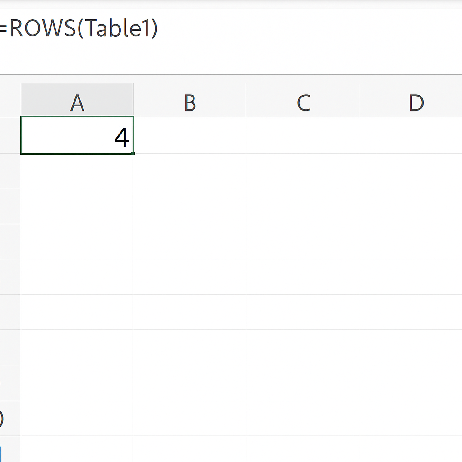This screenshot has height=462, width=462.
Task: Select cell C2
Action: [x=303, y=171]
